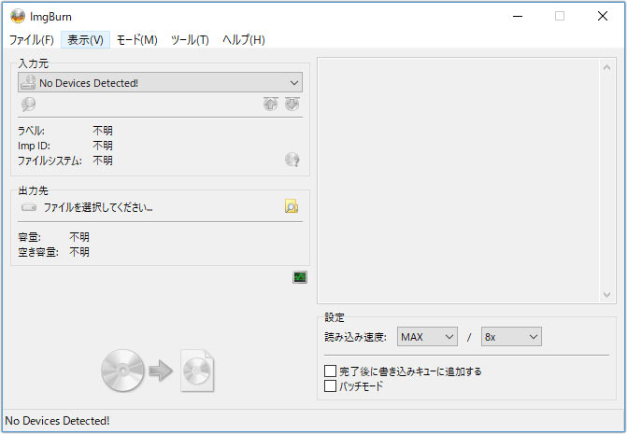Click the 読み込み速度: label
The height and width of the screenshot is (434, 627).
(x=355, y=337)
